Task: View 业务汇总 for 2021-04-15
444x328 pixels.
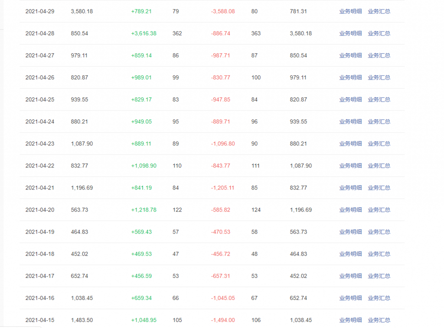Action: pos(379,320)
